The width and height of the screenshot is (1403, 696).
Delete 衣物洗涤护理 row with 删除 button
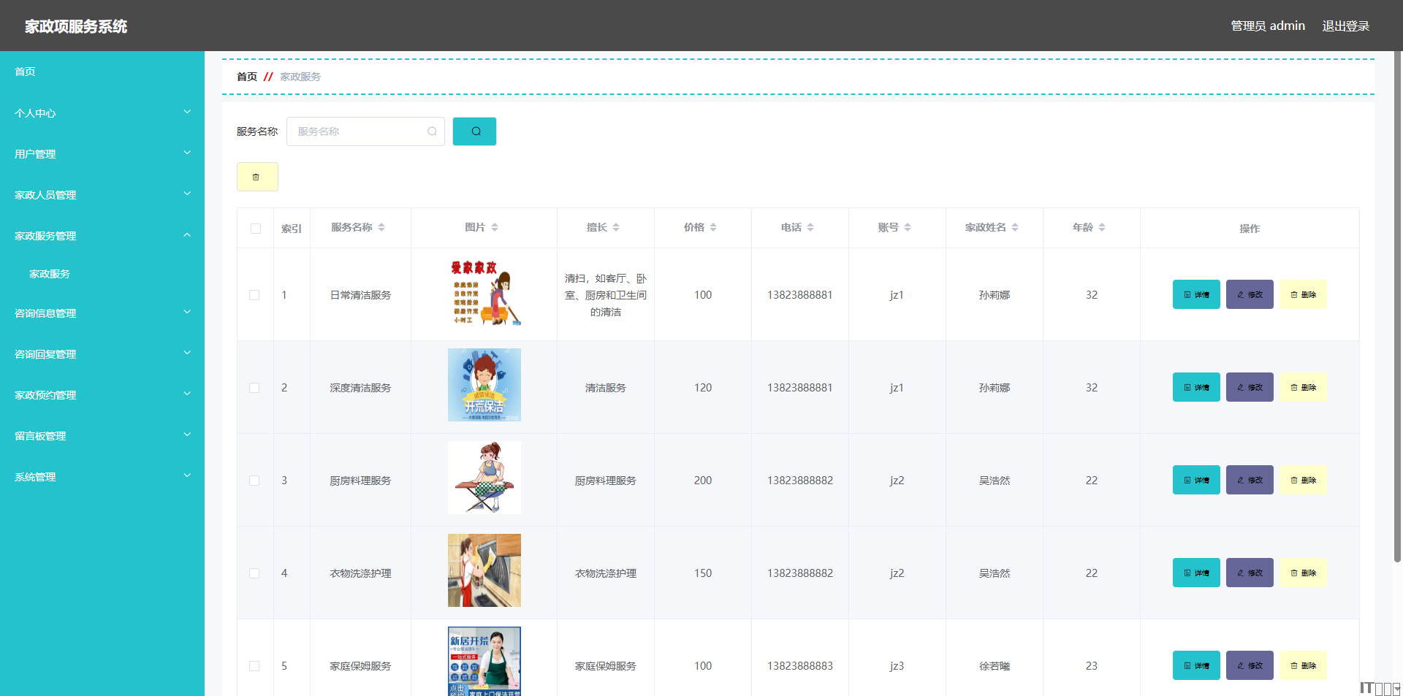pos(1302,573)
